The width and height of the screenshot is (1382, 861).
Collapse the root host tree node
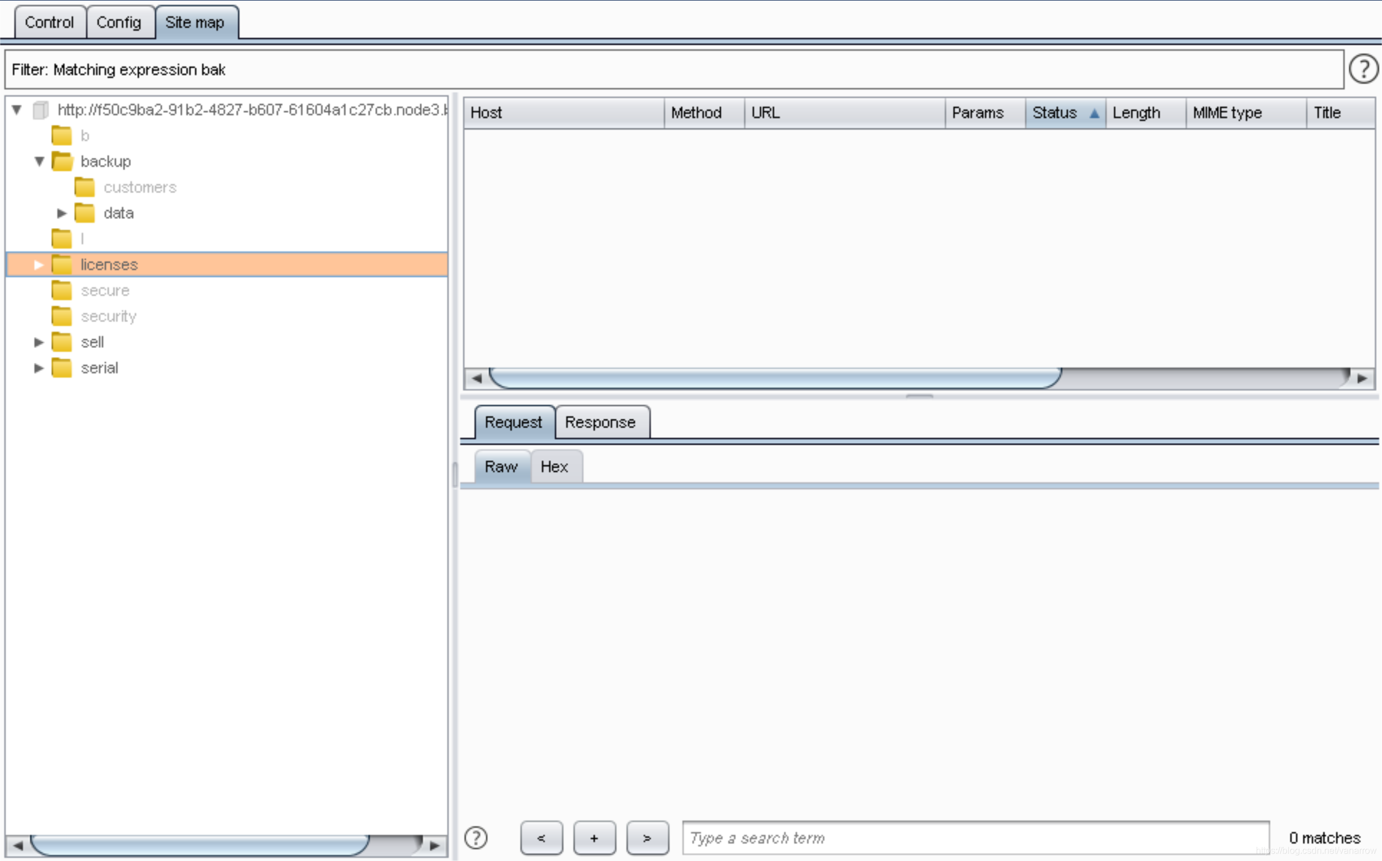pos(17,109)
